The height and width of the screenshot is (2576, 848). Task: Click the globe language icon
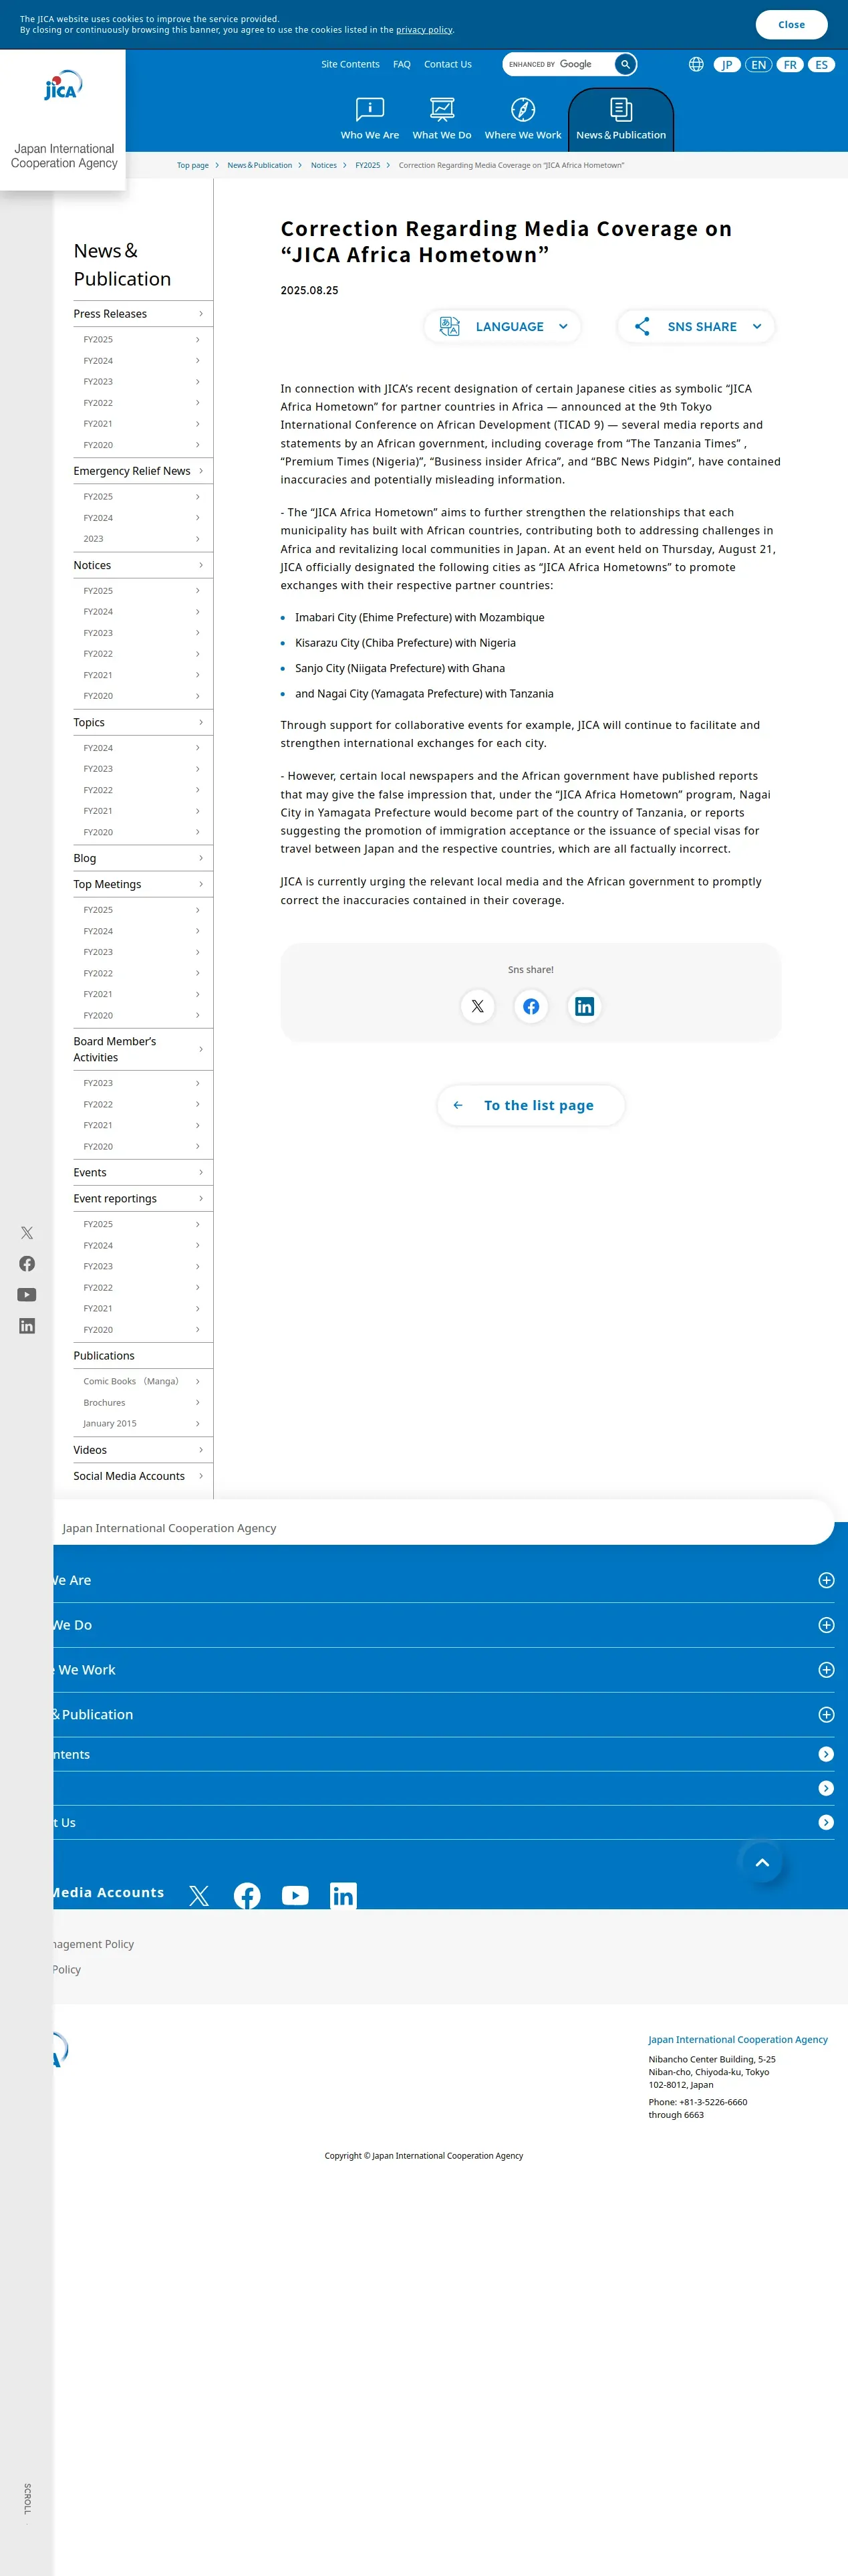696,64
